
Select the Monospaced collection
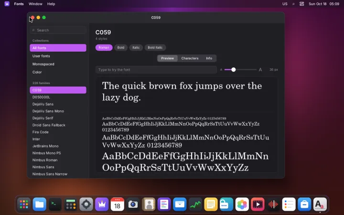point(58,64)
